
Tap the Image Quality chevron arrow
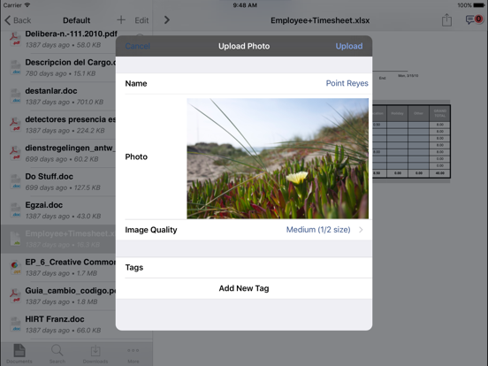tap(361, 230)
